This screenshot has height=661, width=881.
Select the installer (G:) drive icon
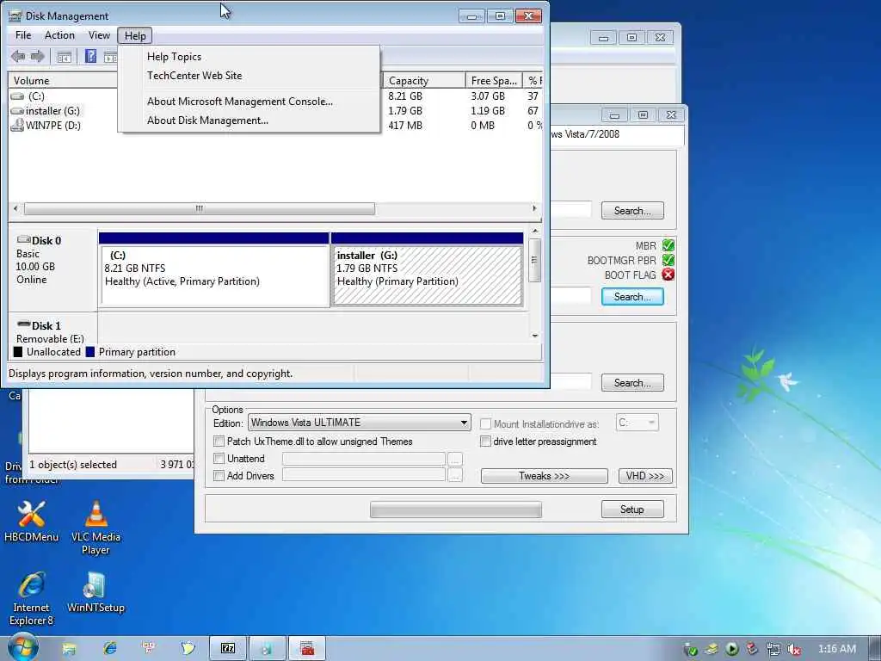point(17,111)
